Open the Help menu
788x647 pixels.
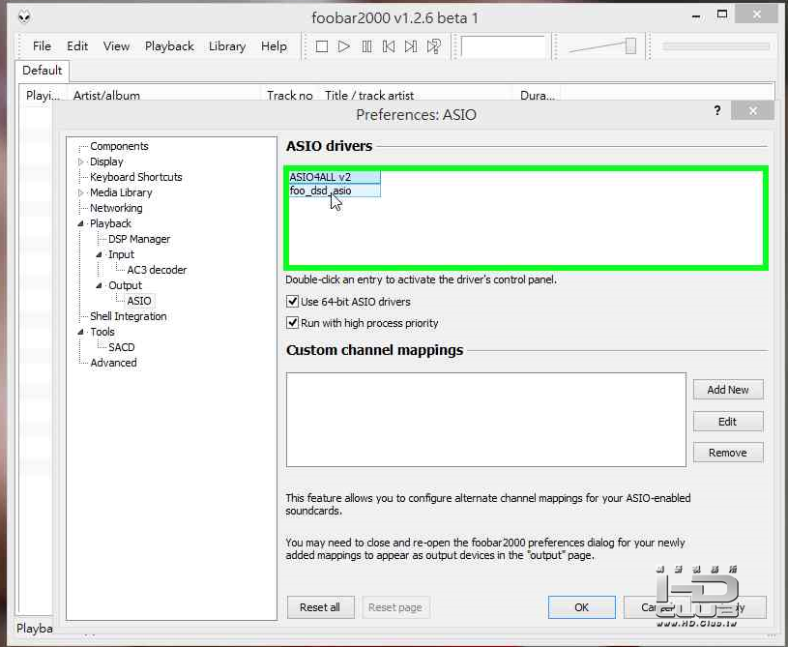click(274, 46)
